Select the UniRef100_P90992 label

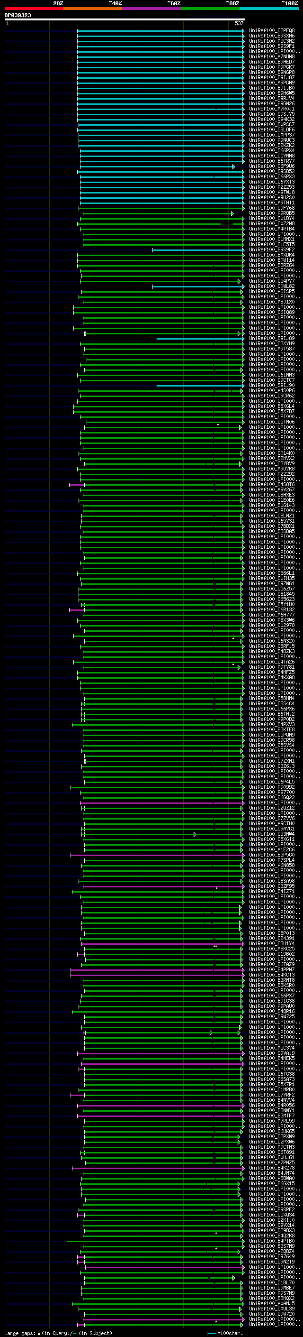coord(272,787)
